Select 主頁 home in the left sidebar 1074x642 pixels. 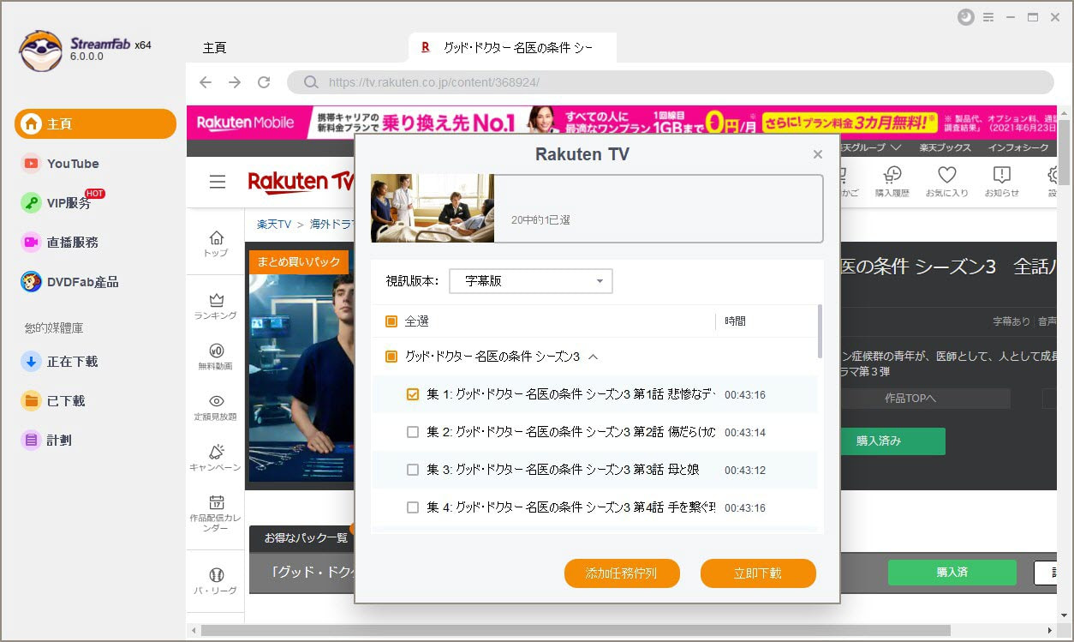(x=95, y=124)
